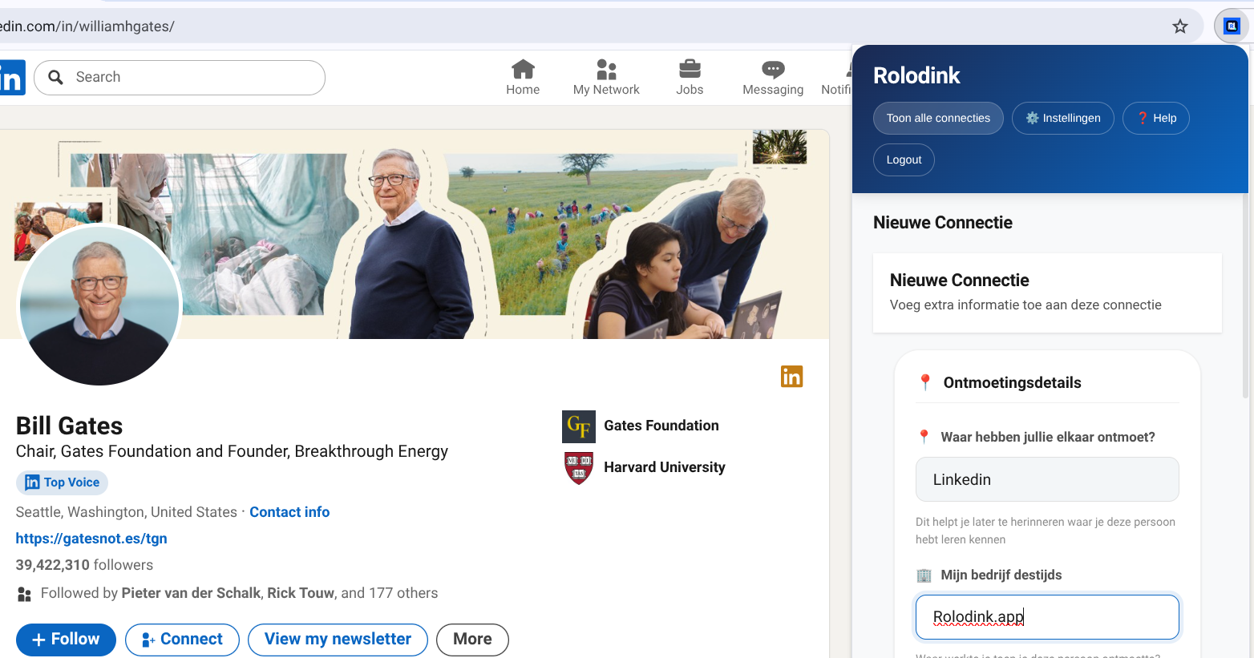The image size is (1254, 658).
Task: Click the gold LinkedIn premium badge
Action: (x=791, y=377)
